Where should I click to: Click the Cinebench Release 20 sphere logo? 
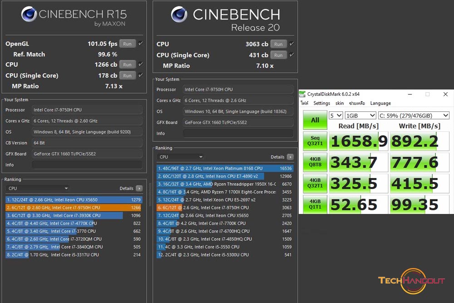click(179, 15)
